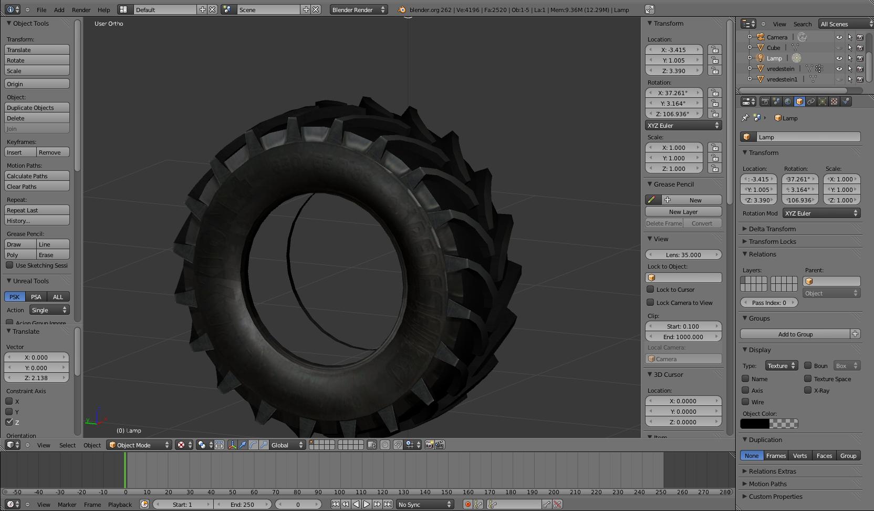
Task: Click the lock icon for Location X
Action: coord(714,49)
